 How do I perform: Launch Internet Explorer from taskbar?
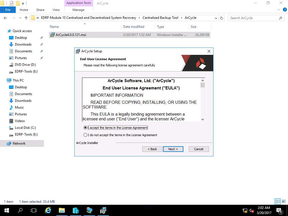click(48, 210)
